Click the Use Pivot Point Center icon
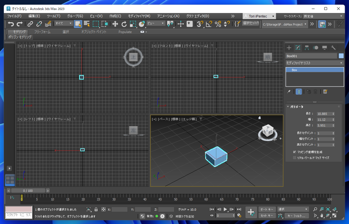This screenshot has width=349, height=224. (170, 24)
